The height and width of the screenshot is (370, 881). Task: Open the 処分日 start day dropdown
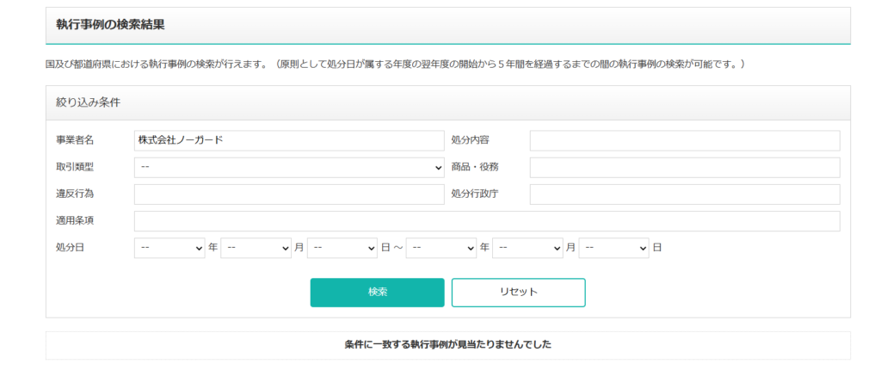point(342,248)
